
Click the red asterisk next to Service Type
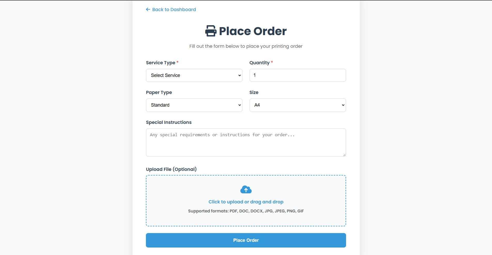coord(178,61)
